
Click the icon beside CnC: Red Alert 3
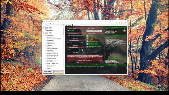[x=47, y=65]
